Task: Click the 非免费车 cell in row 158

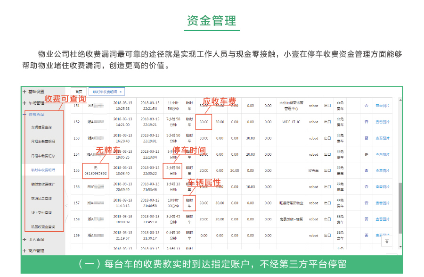Action: click(340, 219)
